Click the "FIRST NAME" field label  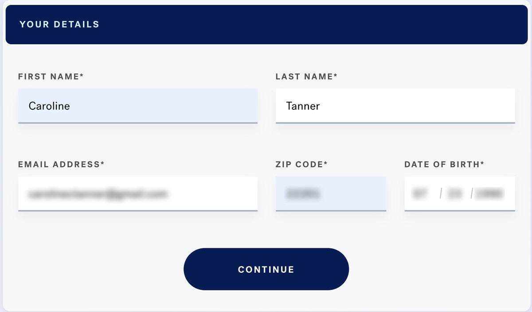(51, 77)
